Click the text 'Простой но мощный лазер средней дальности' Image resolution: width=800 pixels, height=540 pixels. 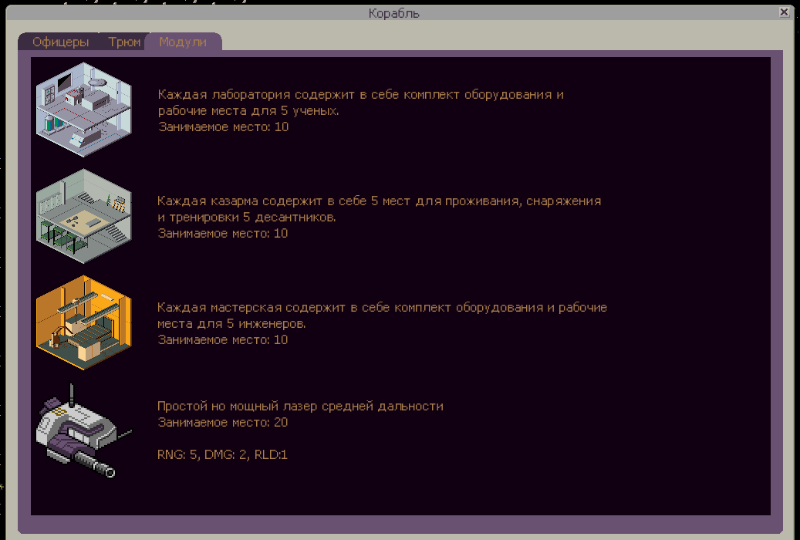[300, 407]
